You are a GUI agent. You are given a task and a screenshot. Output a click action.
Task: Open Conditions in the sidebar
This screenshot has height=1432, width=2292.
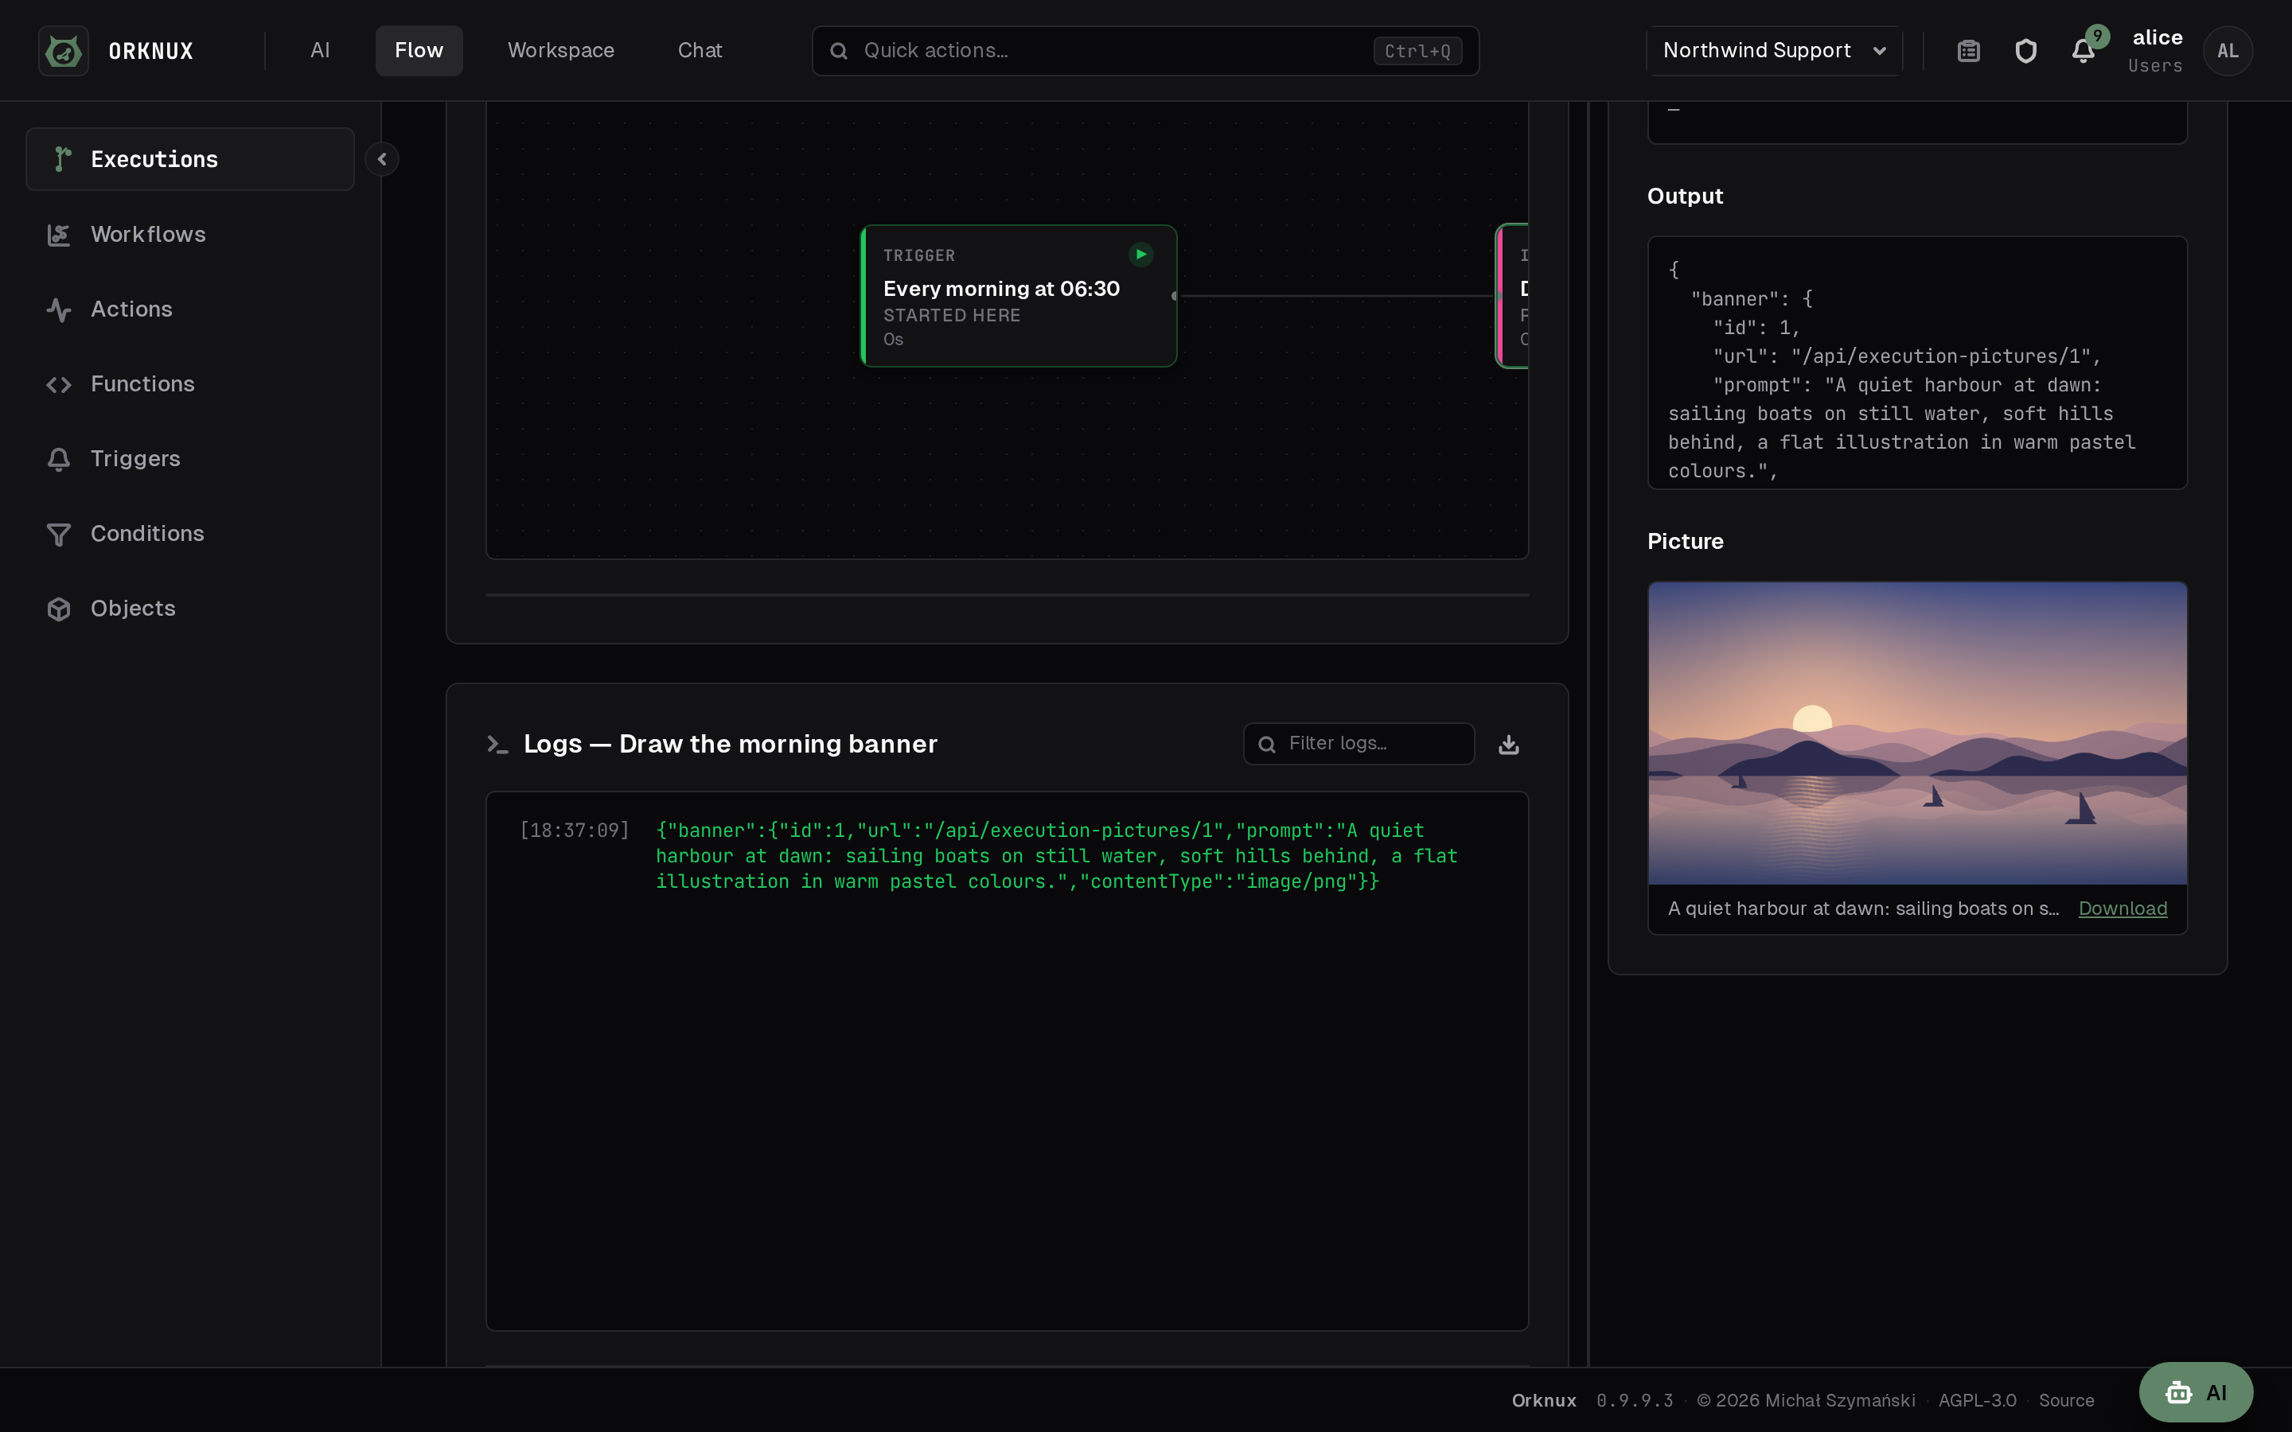190,533
